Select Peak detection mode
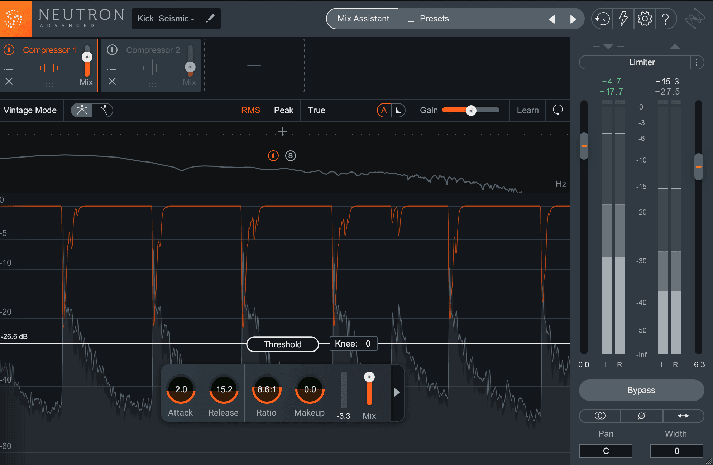 pyautogui.click(x=283, y=110)
